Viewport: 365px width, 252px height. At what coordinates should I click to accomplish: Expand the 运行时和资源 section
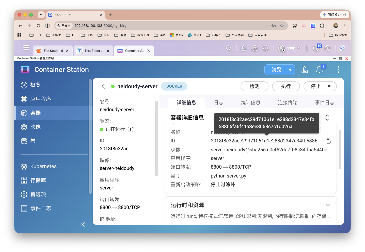point(328,205)
